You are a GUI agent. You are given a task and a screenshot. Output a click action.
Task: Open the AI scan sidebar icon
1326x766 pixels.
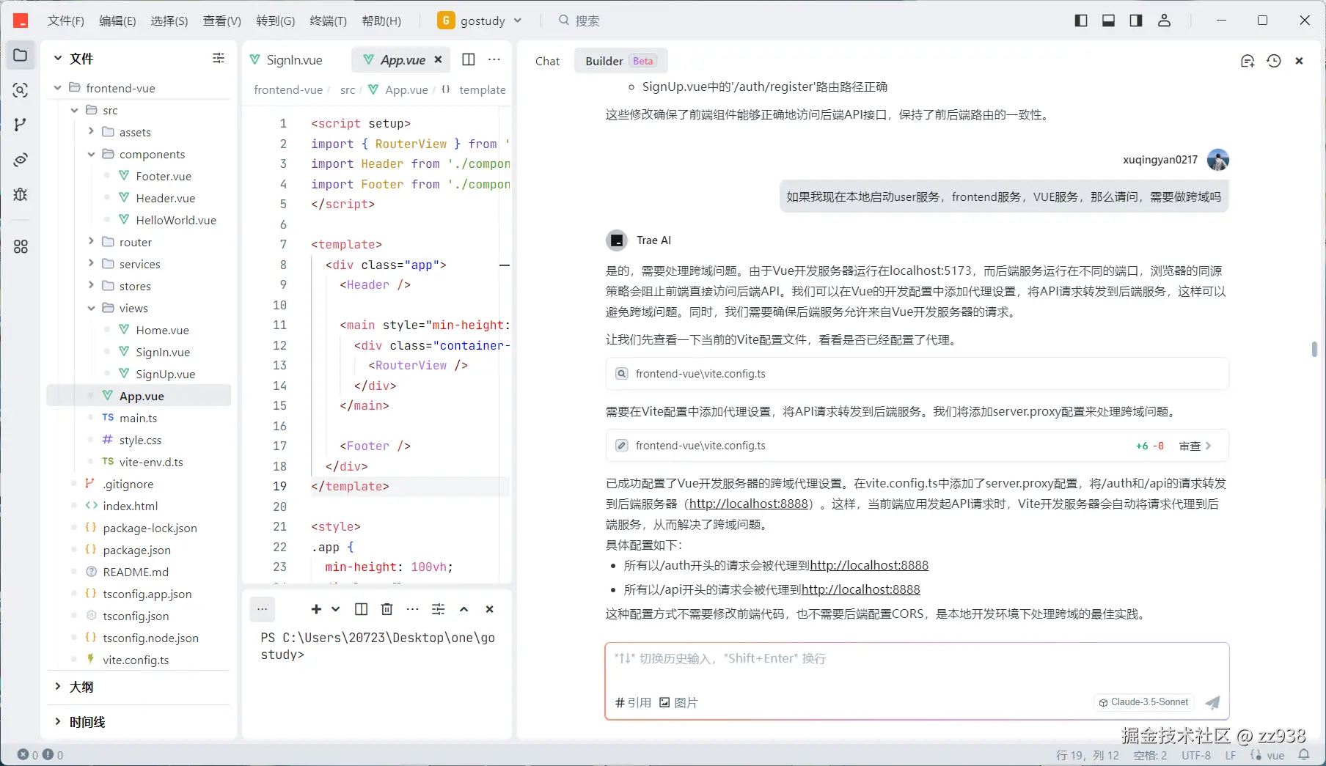point(21,90)
